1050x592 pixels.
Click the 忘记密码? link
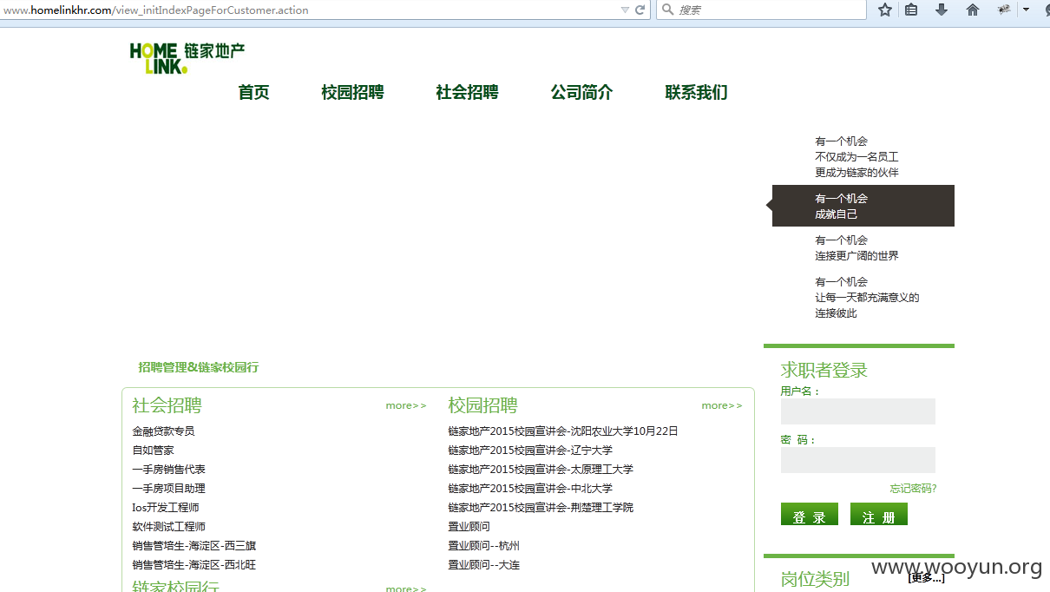(x=913, y=489)
